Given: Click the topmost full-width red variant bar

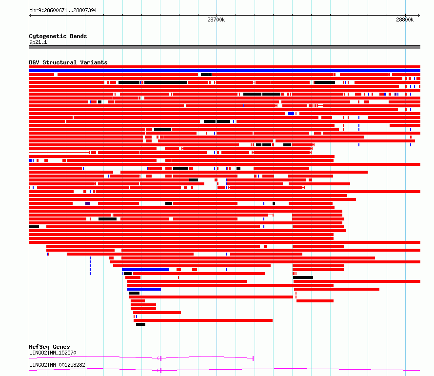Looking at the screenshot, I should point(224,67).
